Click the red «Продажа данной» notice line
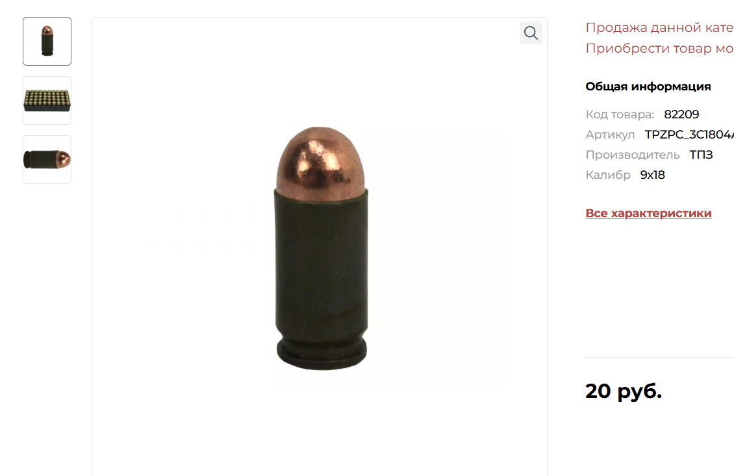This screenshot has width=734, height=476. (659, 27)
